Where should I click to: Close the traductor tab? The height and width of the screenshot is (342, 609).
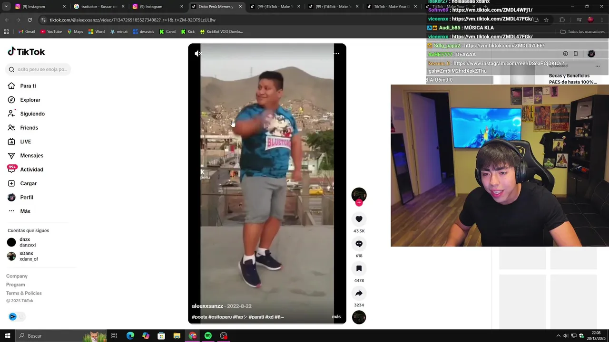123,7
